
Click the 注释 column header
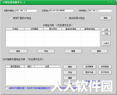point(47,66)
